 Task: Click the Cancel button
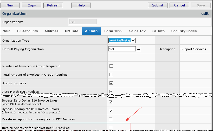tap(179, 5)
